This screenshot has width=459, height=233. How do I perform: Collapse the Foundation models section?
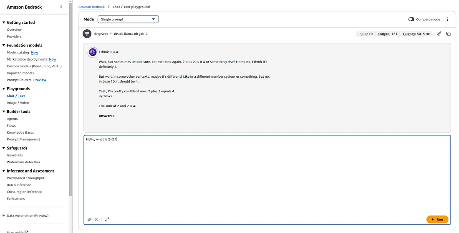coord(4,46)
